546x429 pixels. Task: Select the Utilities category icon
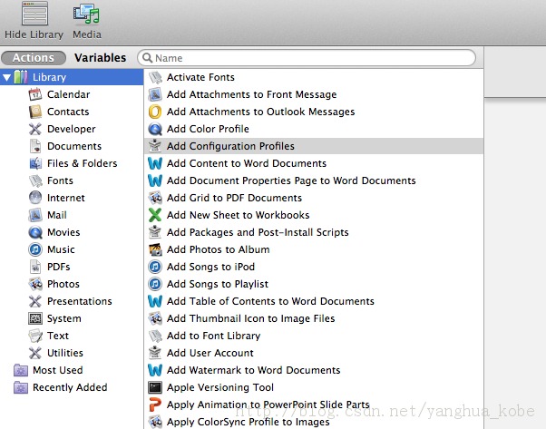(x=35, y=353)
